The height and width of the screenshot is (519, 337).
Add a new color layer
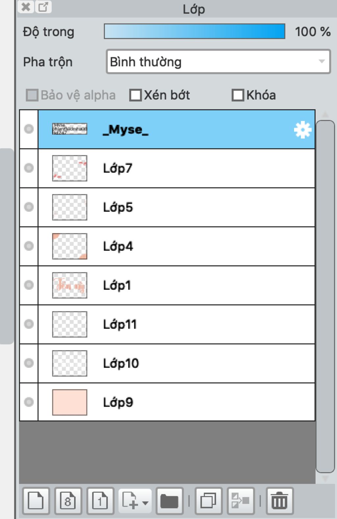36,501
